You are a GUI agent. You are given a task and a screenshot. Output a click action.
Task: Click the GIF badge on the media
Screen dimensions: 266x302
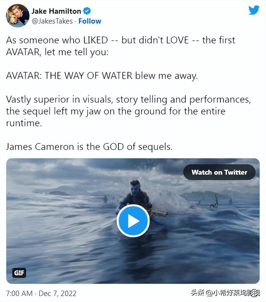pyautogui.click(x=19, y=273)
